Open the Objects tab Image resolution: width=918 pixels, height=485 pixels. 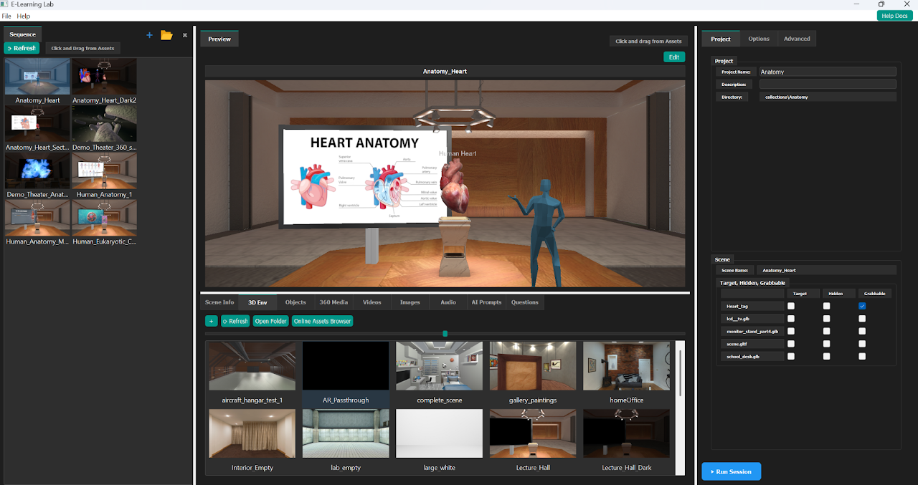pos(295,302)
